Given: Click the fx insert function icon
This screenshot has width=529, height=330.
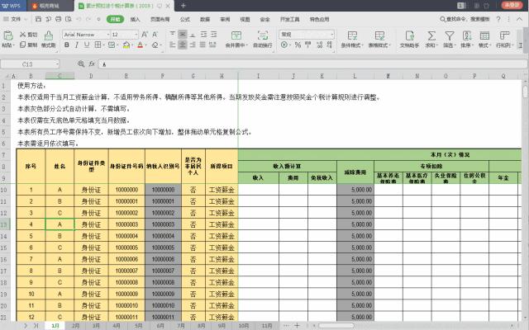Looking at the screenshot, I should pyautogui.click(x=92, y=64).
